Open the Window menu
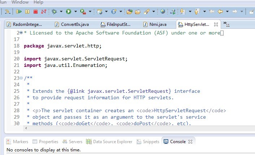 point(20,2)
